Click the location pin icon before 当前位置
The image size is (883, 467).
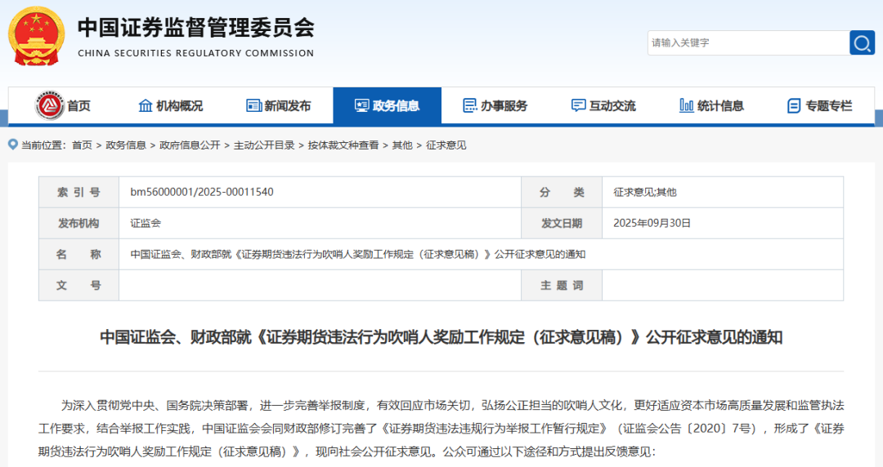[x=13, y=145]
